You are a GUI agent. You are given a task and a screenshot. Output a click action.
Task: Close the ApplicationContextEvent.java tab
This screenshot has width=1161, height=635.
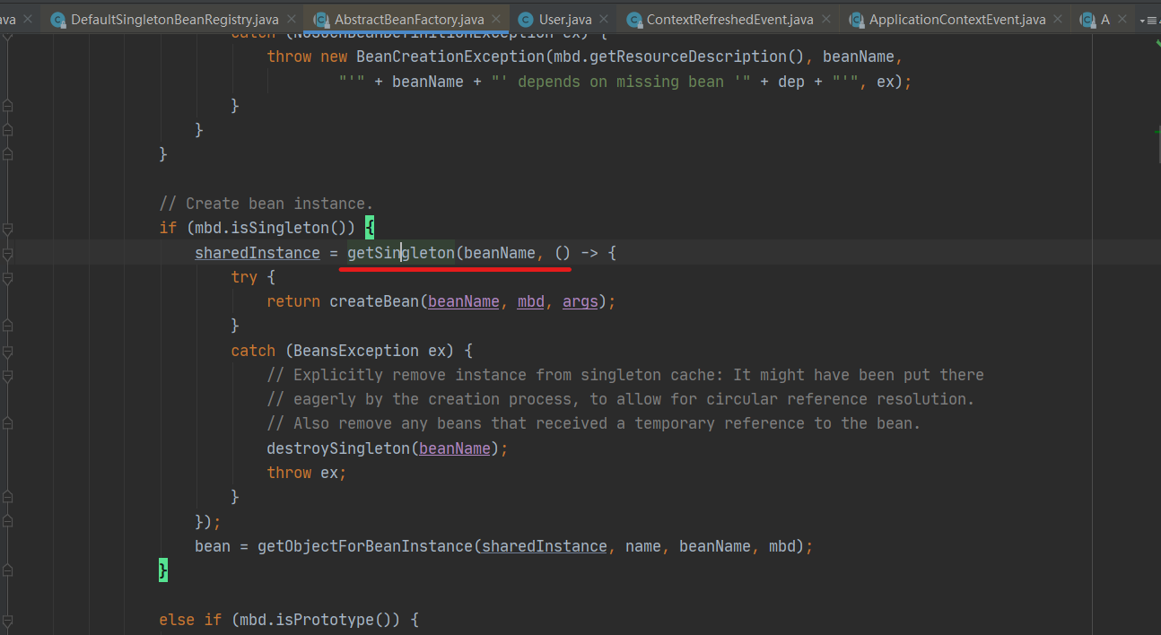coord(1060,19)
